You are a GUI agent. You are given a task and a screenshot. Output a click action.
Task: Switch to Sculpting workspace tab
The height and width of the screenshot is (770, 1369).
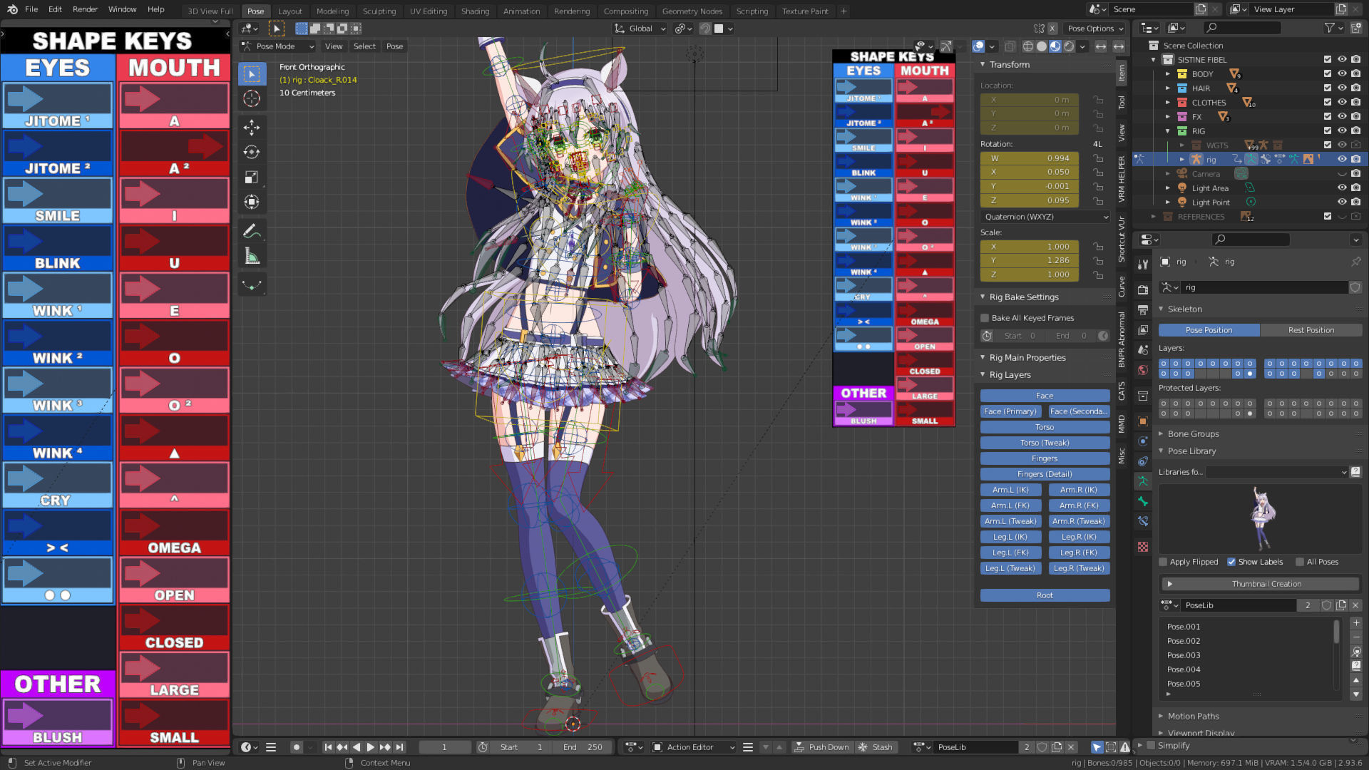tap(379, 11)
